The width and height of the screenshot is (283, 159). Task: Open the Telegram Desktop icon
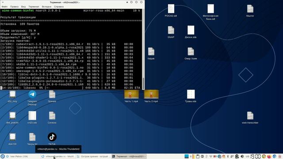(32, 98)
